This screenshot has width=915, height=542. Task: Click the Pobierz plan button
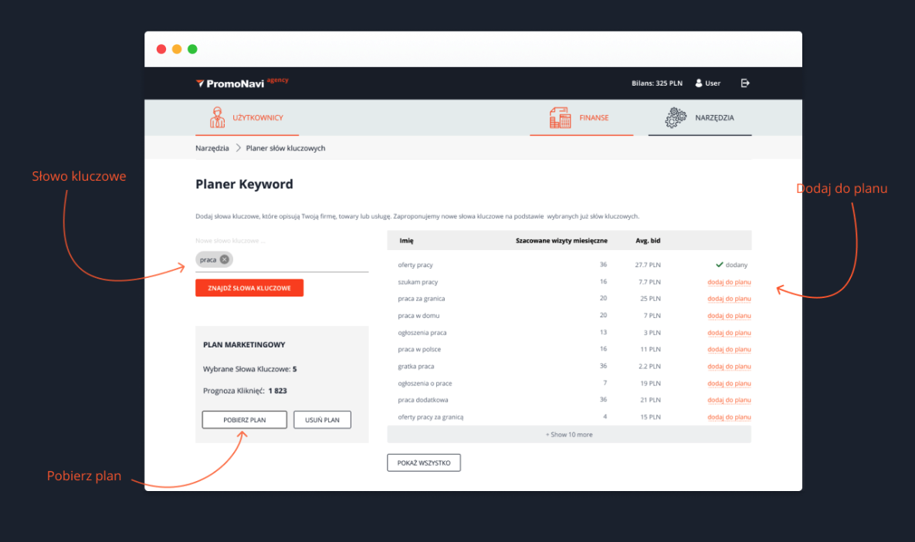click(x=244, y=420)
